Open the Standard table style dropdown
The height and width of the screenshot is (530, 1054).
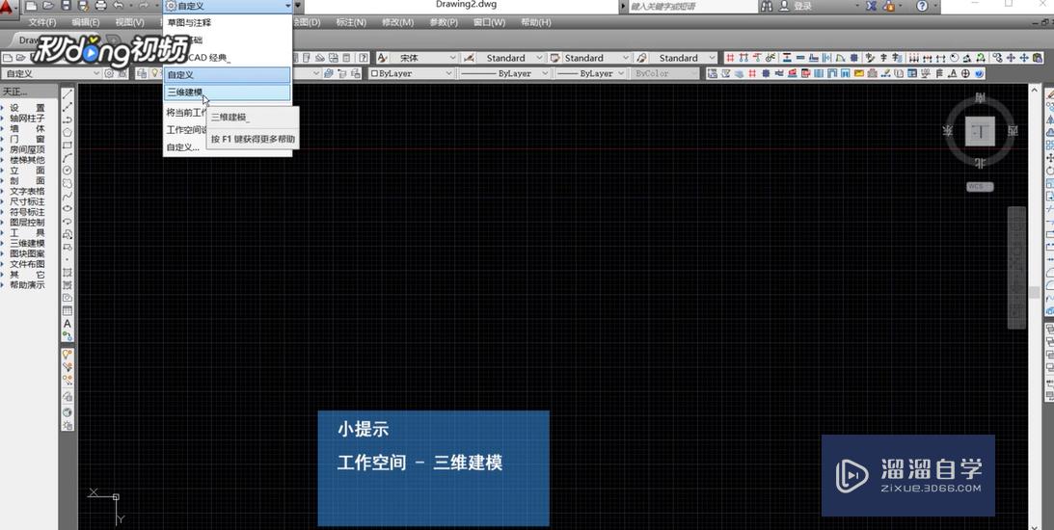point(596,58)
